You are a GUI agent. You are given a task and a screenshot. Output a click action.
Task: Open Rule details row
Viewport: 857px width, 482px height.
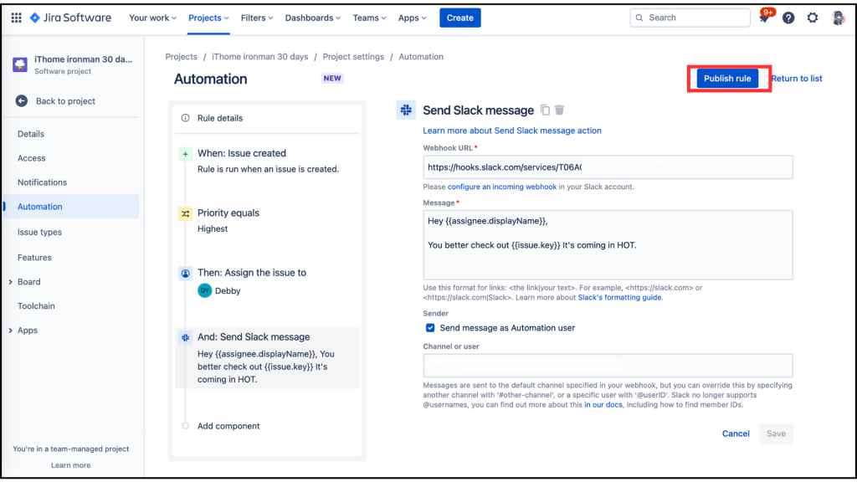click(x=267, y=118)
